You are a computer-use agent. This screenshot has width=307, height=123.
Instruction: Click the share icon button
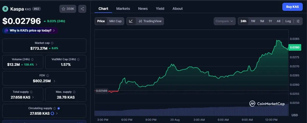tap(82, 9)
